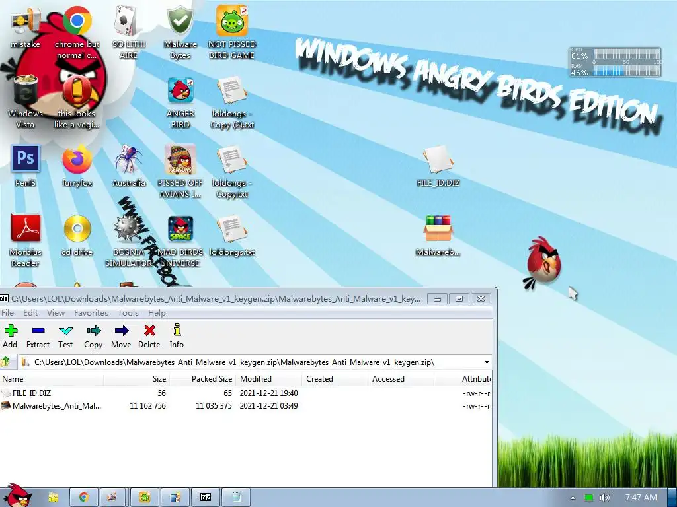Select the Opera 'this looks like a...' icon

77,102
